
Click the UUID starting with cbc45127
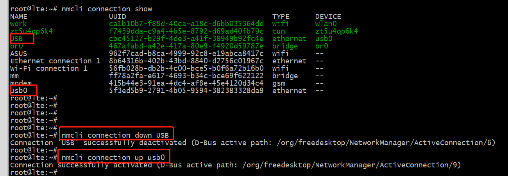[186, 39]
